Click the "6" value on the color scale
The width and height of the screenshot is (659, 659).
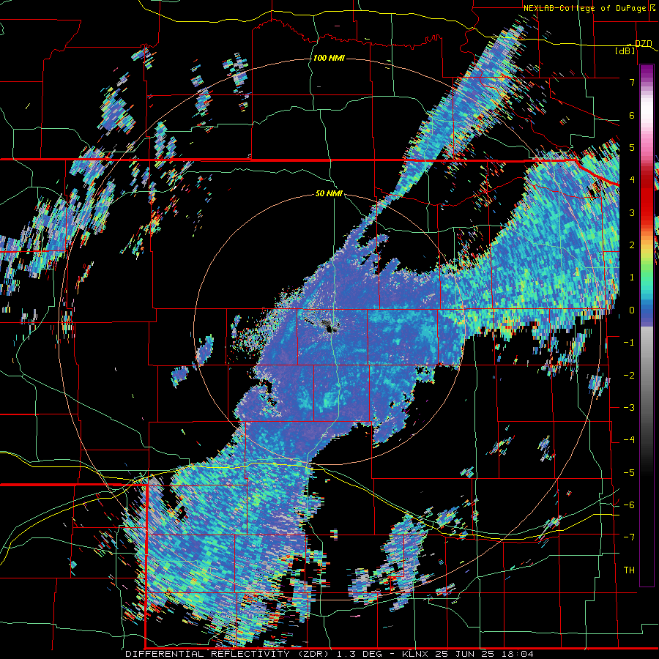[x=632, y=115]
